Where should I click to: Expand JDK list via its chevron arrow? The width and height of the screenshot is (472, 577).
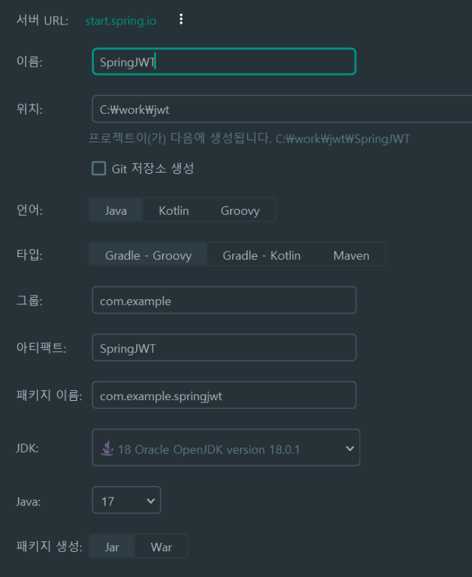click(x=350, y=447)
